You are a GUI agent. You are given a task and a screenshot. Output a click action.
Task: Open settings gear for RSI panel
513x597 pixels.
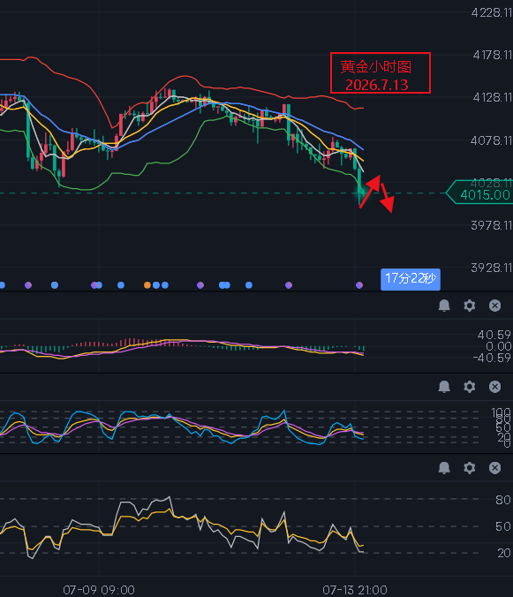[469, 467]
